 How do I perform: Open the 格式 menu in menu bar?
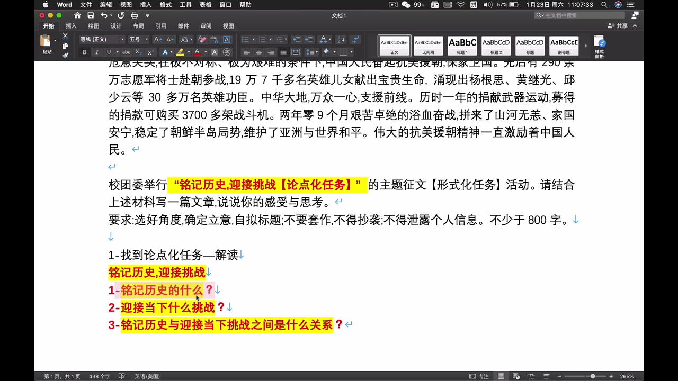[165, 5]
